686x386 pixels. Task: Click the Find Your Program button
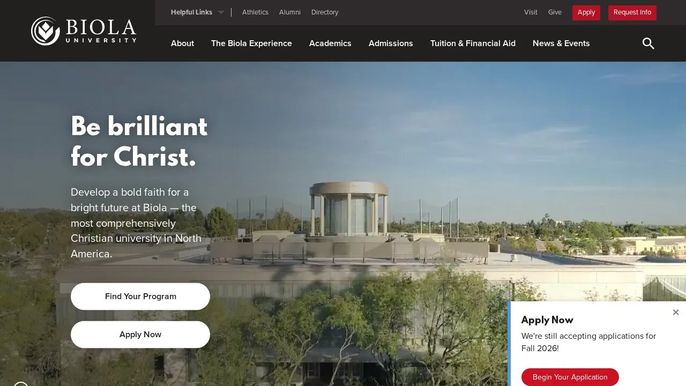[140, 296]
